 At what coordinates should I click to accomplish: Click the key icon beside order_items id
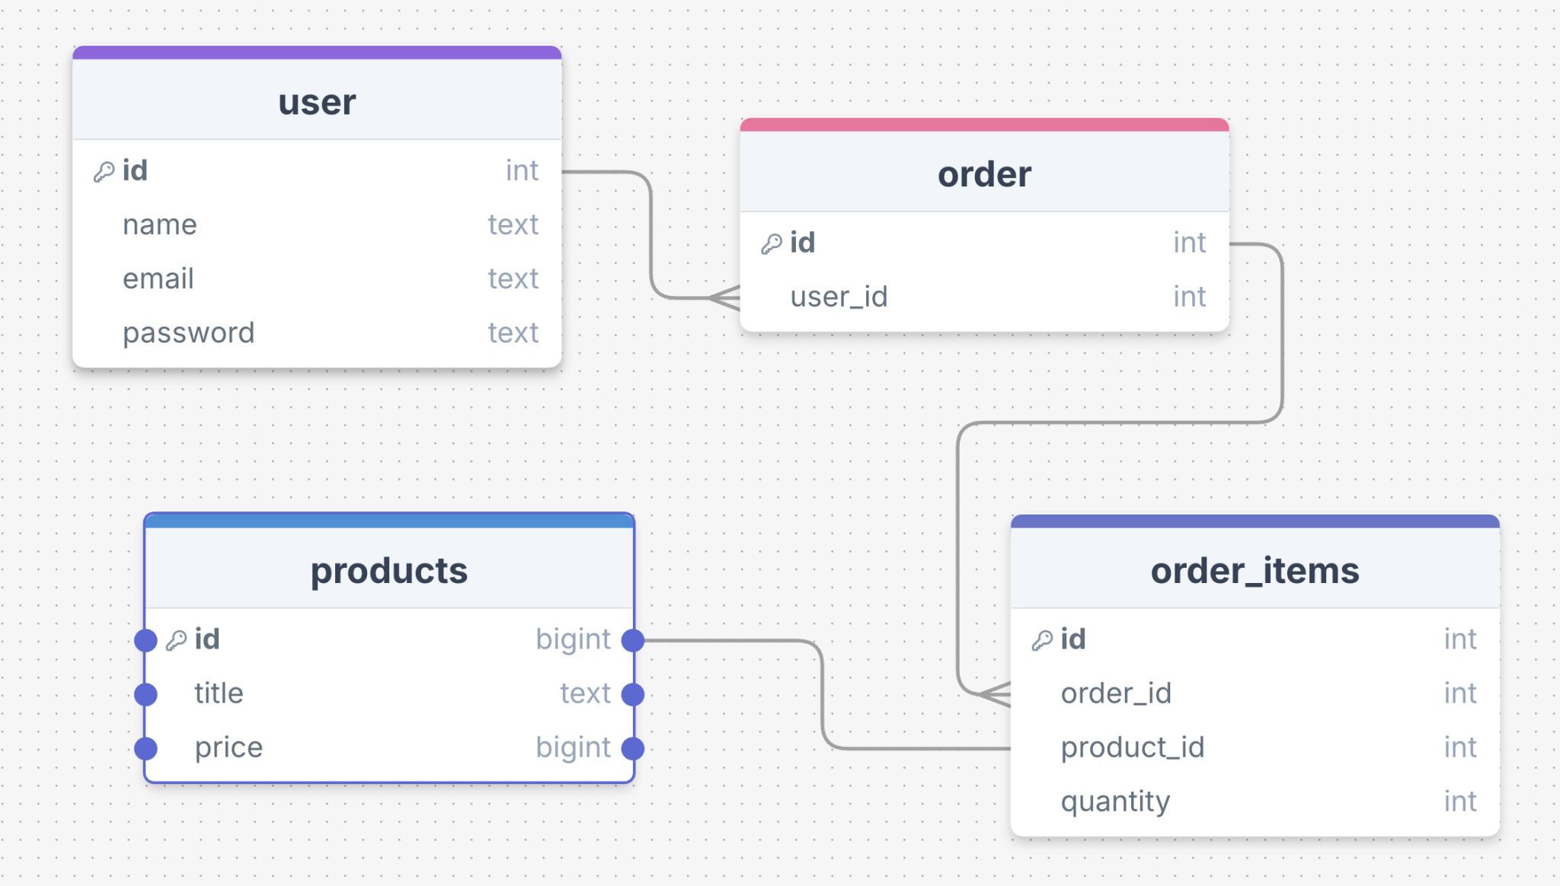tap(1042, 641)
